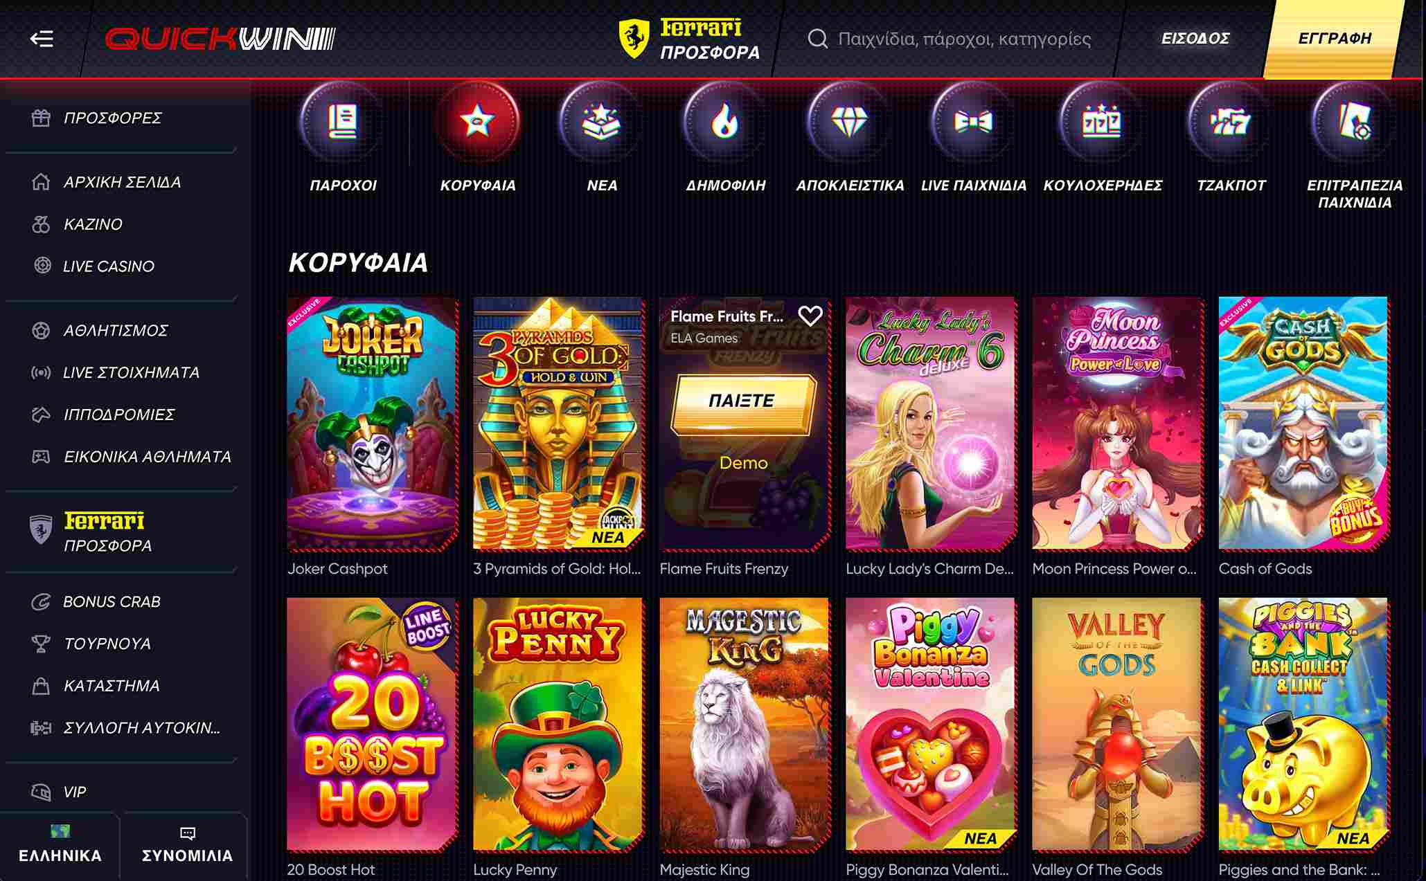Viewport: 1426px width, 881px height.
Task: Collapse the sidebar with the arrow menu icon
Action: pyautogui.click(x=42, y=39)
